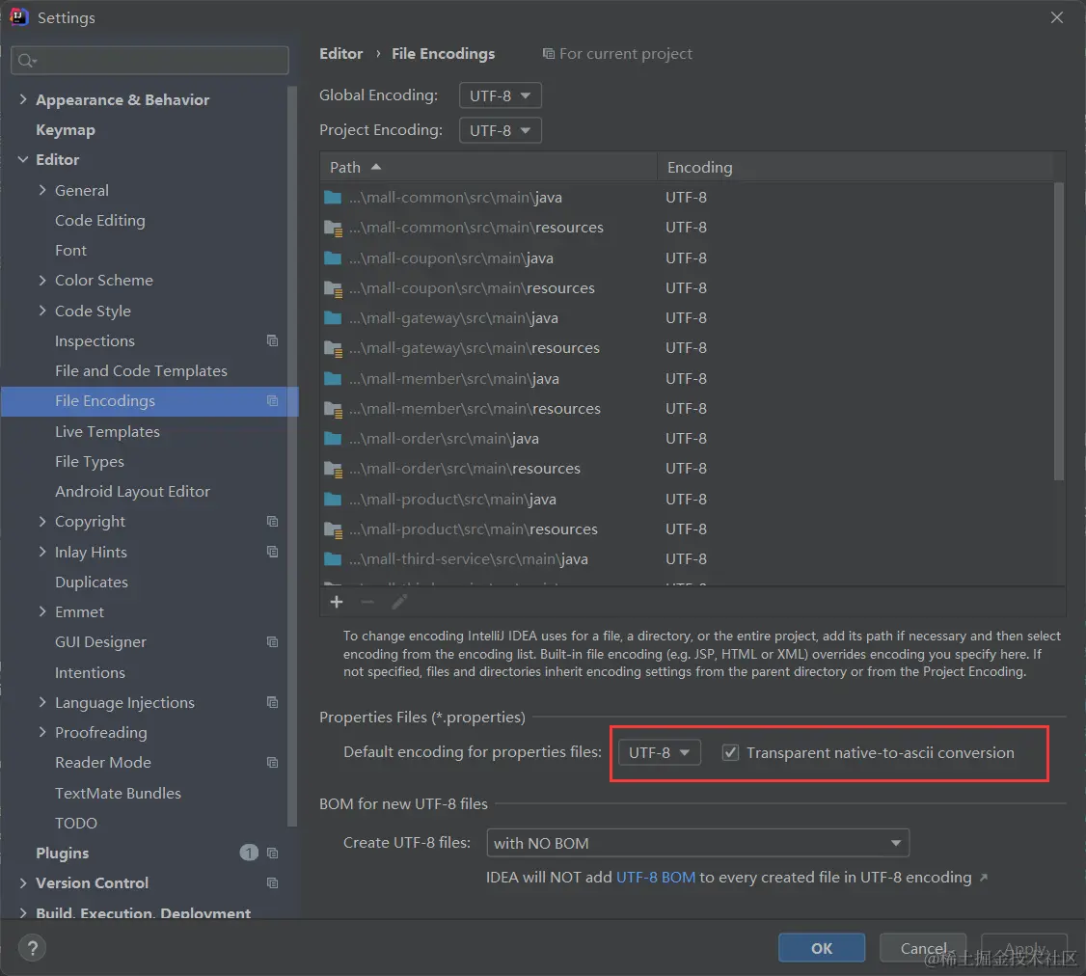Open the Project Encoding dropdown

(x=500, y=130)
